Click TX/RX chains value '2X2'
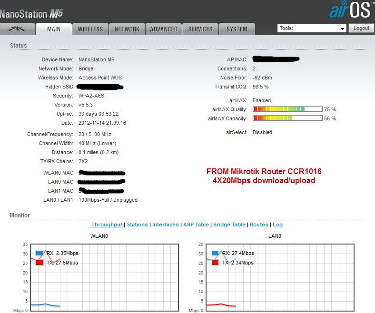 [83, 161]
